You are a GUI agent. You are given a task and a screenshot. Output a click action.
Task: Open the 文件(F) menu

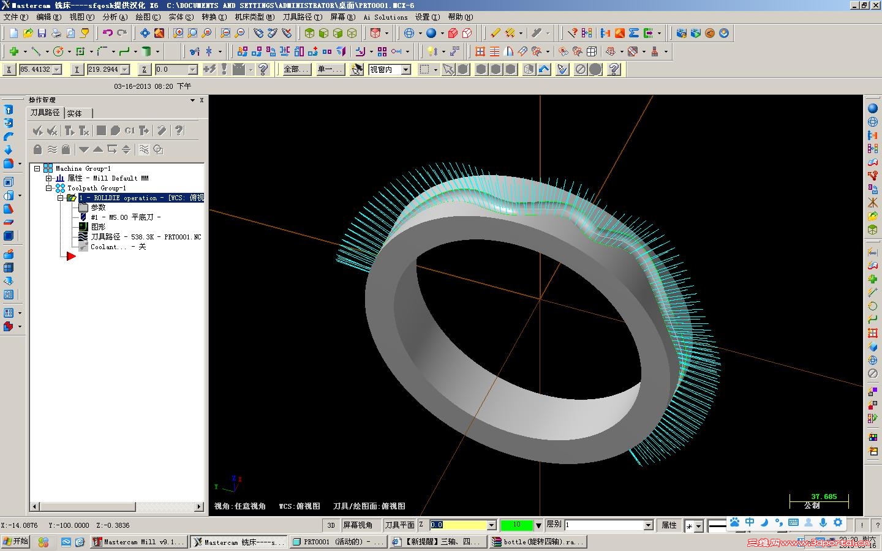15,17
